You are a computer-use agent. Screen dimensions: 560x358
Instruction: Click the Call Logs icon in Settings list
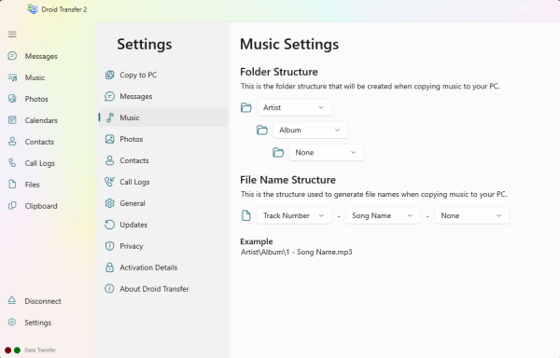[x=109, y=182]
